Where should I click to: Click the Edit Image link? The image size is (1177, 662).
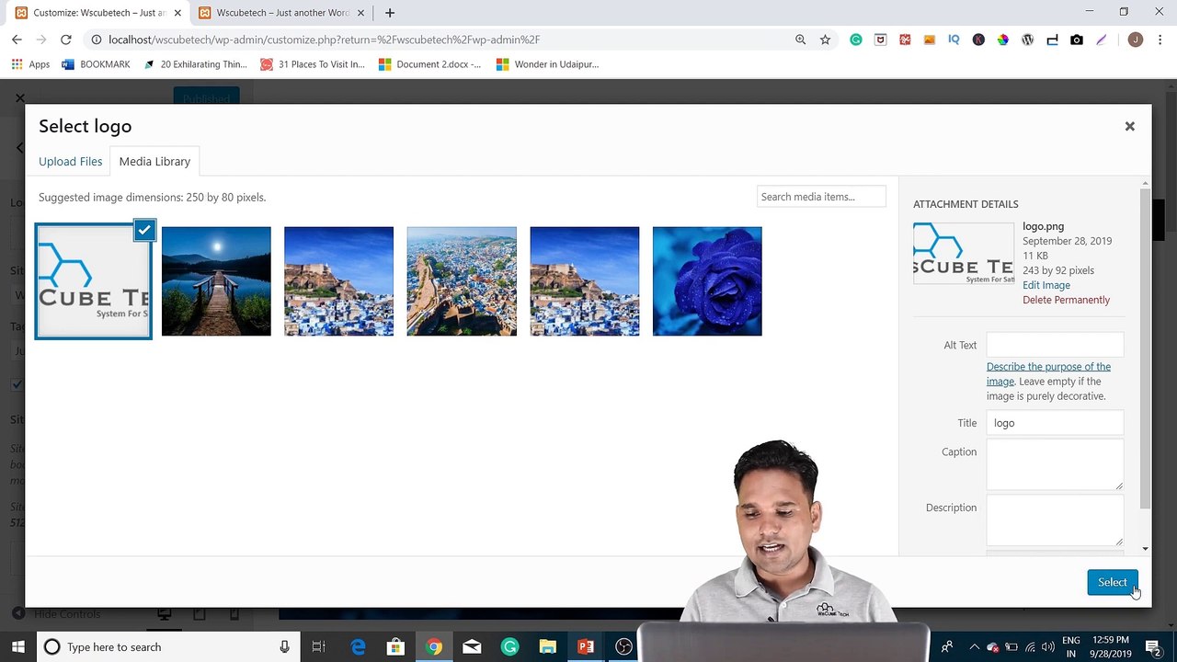tap(1046, 285)
